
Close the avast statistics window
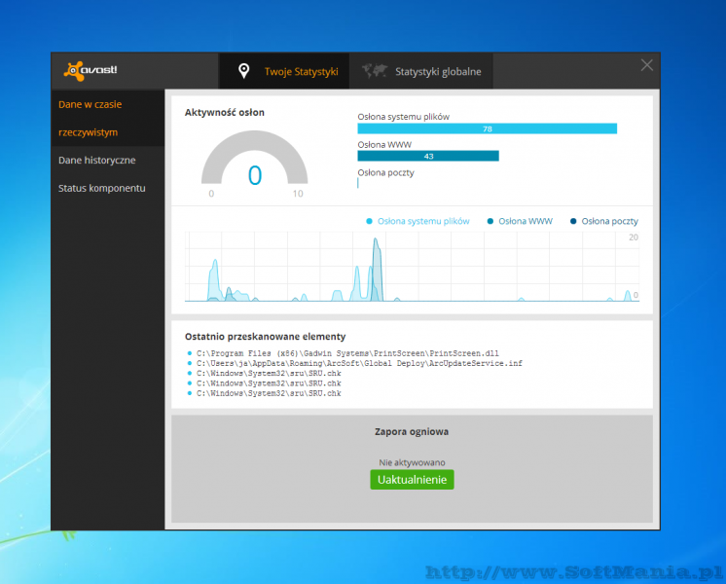pyautogui.click(x=647, y=65)
